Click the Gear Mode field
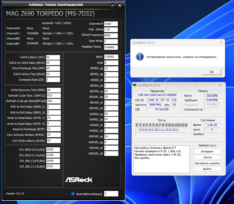 coord(111,41)
